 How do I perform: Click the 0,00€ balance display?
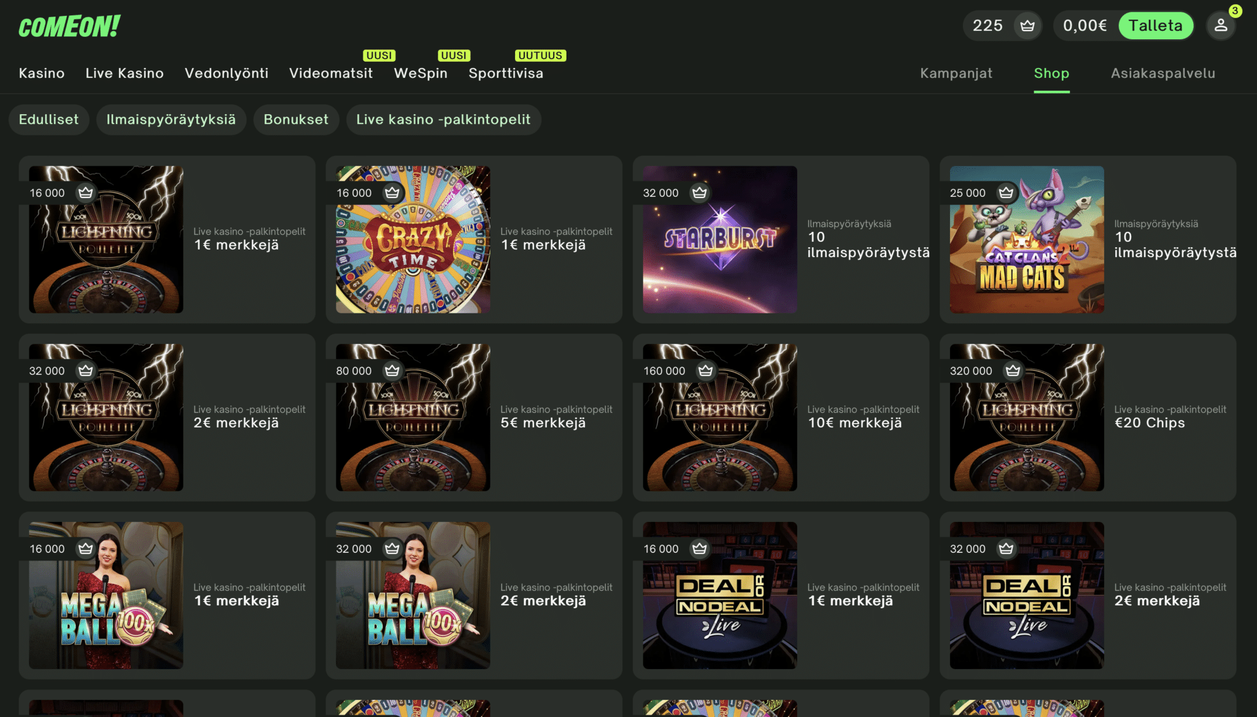[x=1085, y=26]
